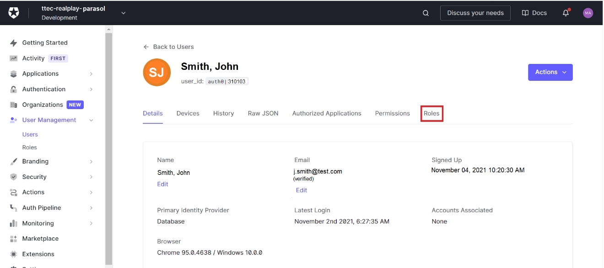Open the notifications bell
This screenshot has width=604, height=268.
[566, 13]
